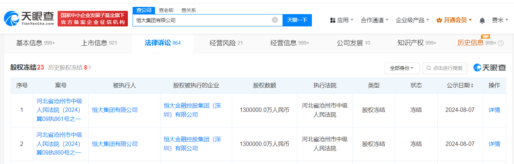
Task: Select the 经营风险 tab
Action: 226,43
